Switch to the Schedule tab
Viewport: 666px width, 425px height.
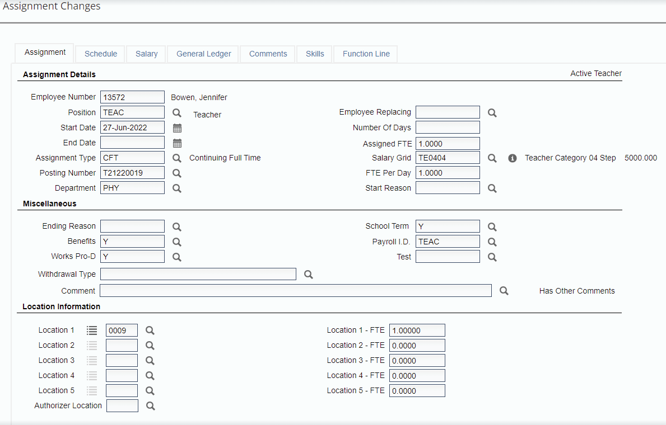[x=101, y=54]
